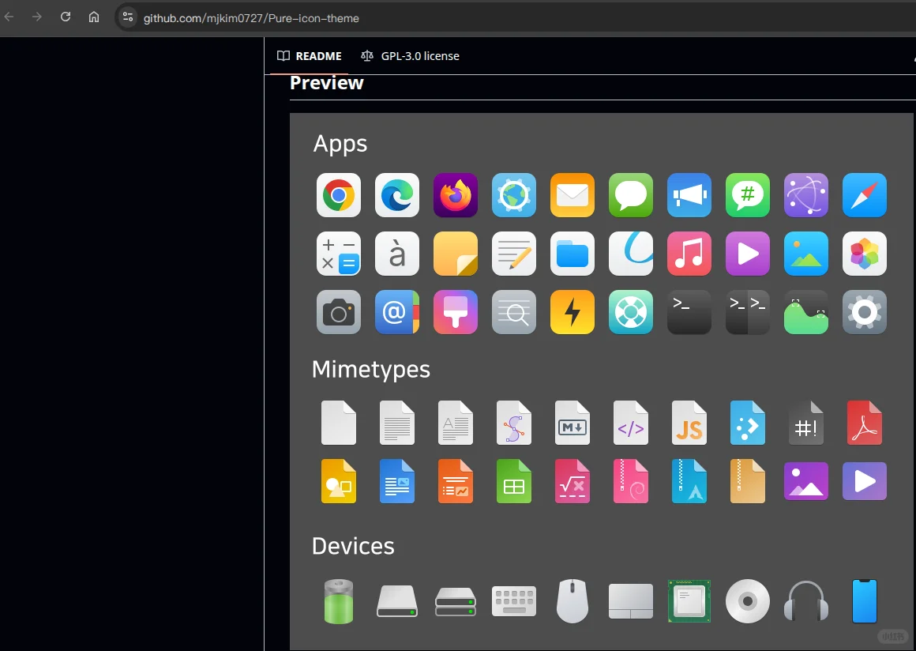Click the character map à icon
This screenshot has height=651, width=916.
[x=397, y=254]
